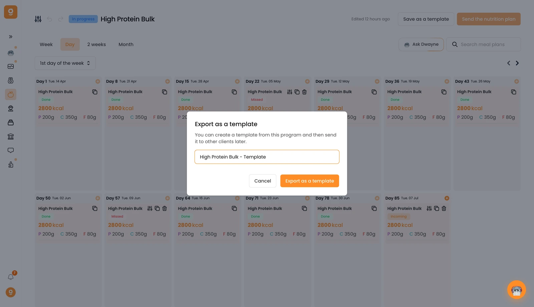Copy the Day 43 meal plan
This screenshot has height=307, width=534.
514,92
